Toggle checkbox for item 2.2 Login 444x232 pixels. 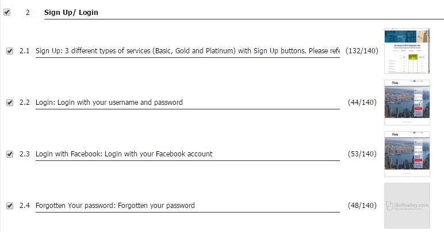point(10,103)
